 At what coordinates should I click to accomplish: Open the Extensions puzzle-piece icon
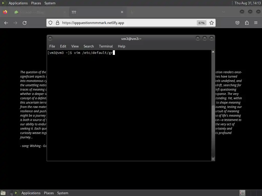coord(247,23)
